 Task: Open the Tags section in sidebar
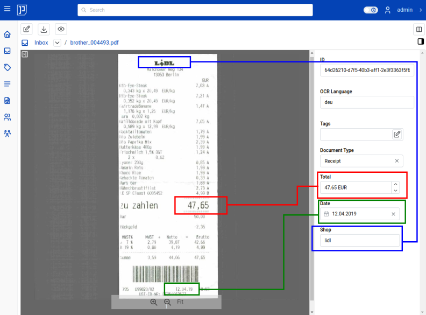point(8,67)
